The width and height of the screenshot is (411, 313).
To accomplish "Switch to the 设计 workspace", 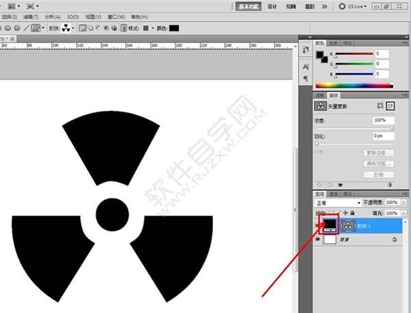I will tap(272, 6).
